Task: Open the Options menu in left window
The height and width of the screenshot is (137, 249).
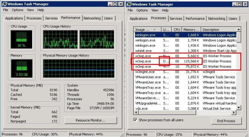Action: pos(17,10)
